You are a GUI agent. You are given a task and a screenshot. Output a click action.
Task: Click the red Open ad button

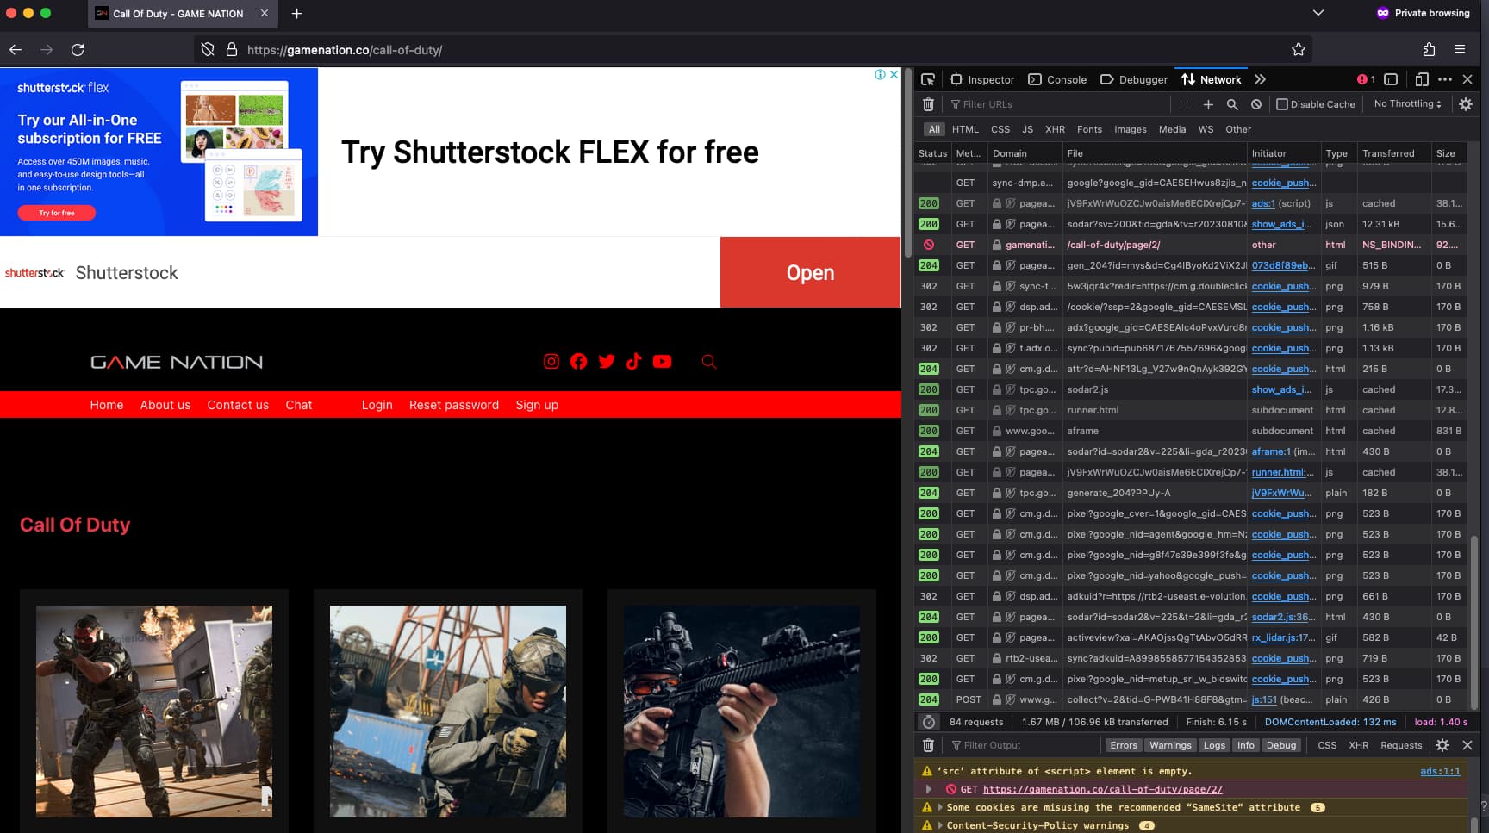[x=810, y=272]
